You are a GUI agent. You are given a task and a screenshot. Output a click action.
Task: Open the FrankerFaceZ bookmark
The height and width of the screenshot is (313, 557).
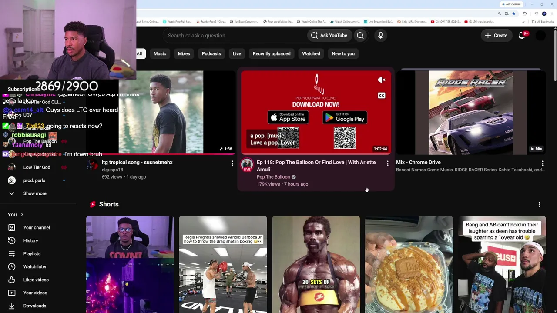[211, 22]
